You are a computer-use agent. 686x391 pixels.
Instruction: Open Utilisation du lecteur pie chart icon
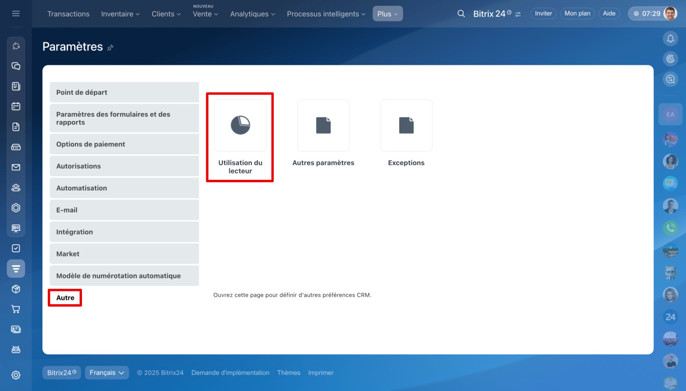tap(240, 125)
